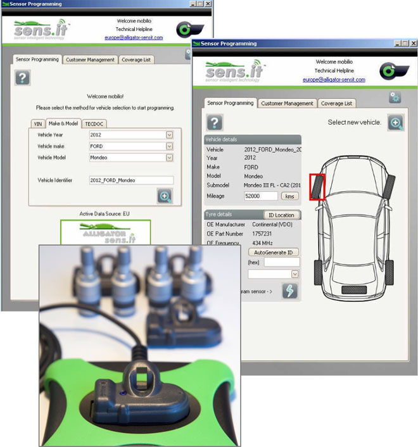
Task: Toggle kms mileage unit button
Action: pos(289,196)
